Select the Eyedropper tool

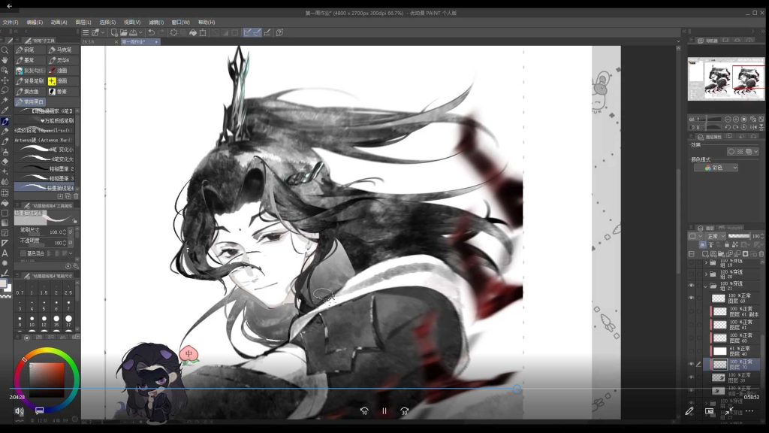tap(5, 111)
